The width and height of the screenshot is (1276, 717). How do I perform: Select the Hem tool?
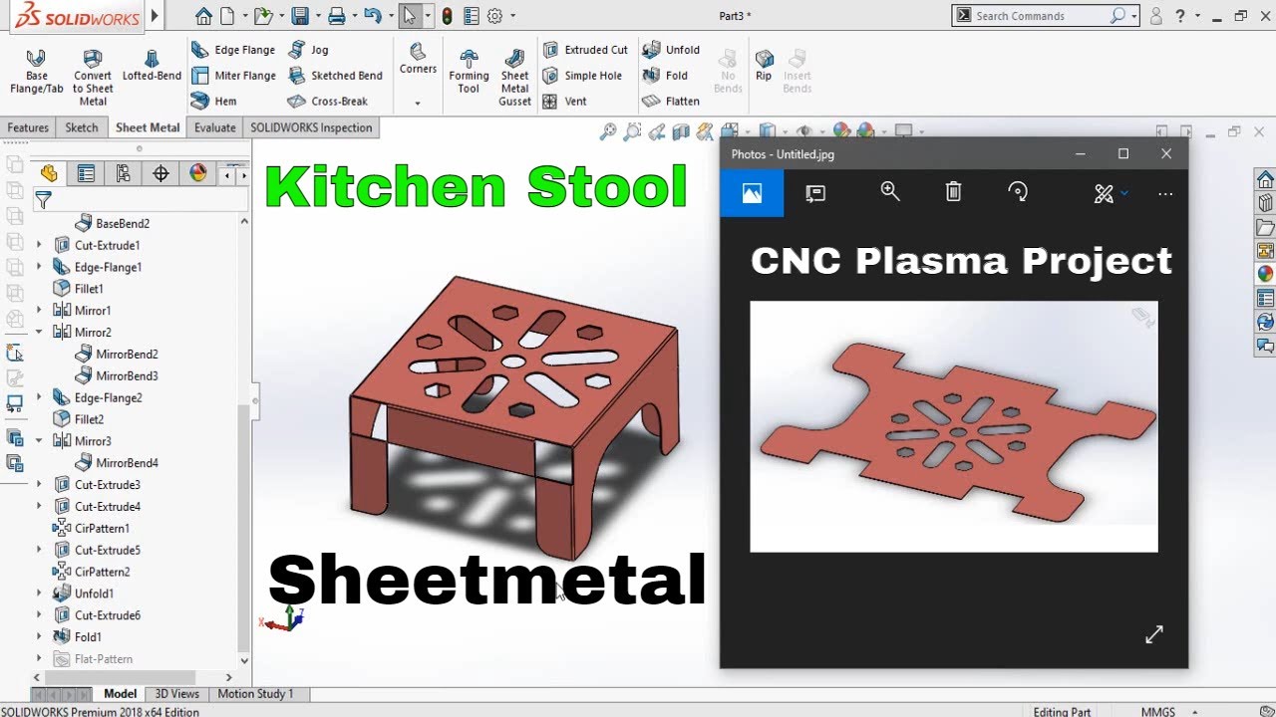click(214, 102)
